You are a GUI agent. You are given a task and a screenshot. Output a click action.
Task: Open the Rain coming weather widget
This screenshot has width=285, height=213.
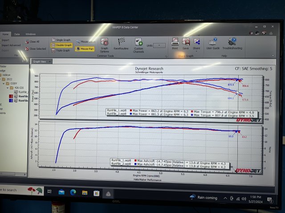pos(204,197)
